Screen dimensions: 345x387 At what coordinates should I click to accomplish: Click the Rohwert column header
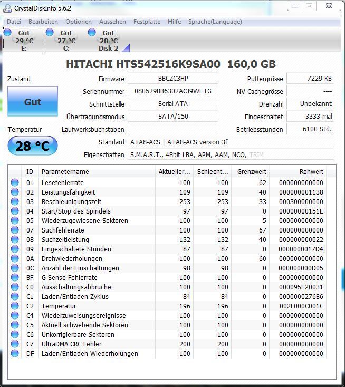coord(298,171)
